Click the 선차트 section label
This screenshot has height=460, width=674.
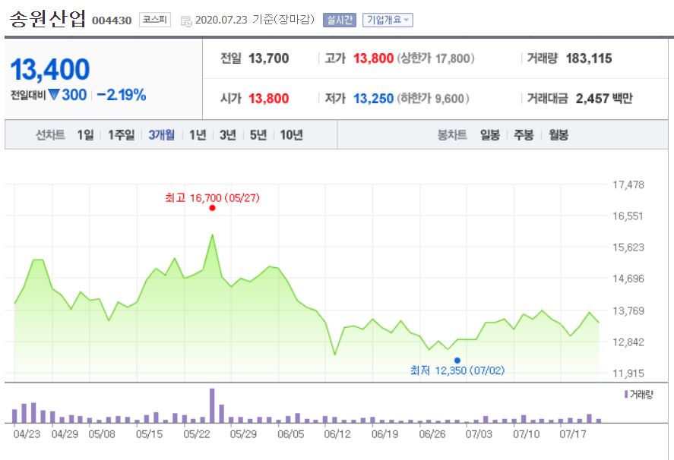[50, 135]
